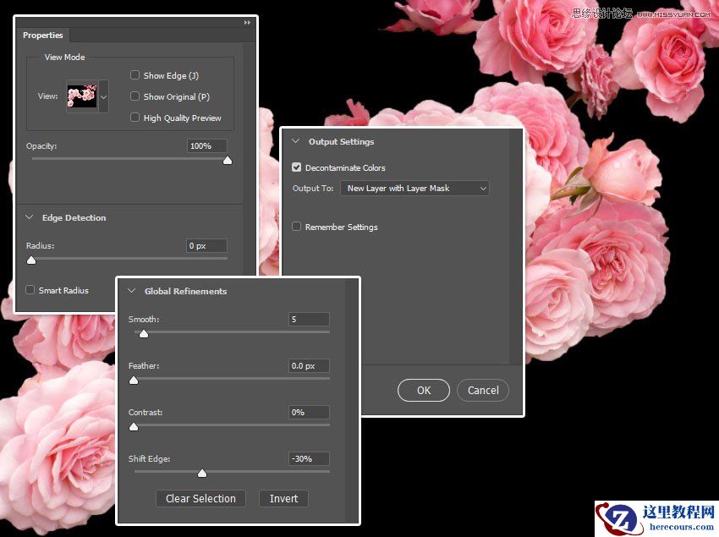Collapse the Global Refinements section
This screenshot has height=537, width=719.
132,291
